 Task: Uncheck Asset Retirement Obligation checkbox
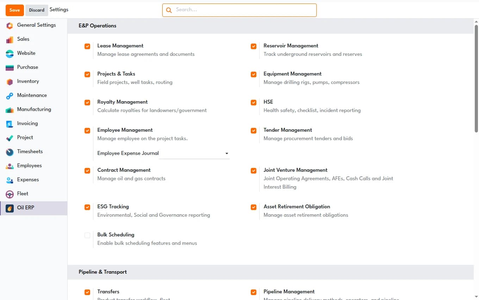(x=254, y=207)
